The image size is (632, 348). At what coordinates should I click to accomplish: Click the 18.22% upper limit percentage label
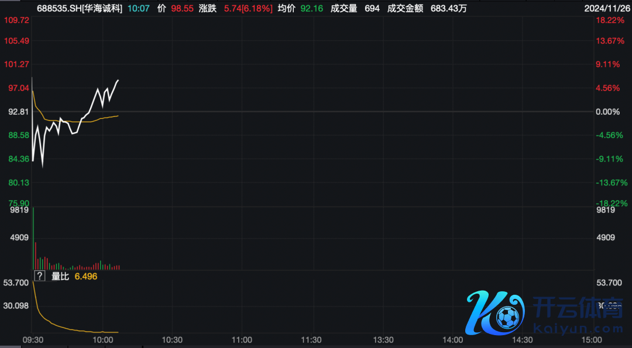pos(607,20)
